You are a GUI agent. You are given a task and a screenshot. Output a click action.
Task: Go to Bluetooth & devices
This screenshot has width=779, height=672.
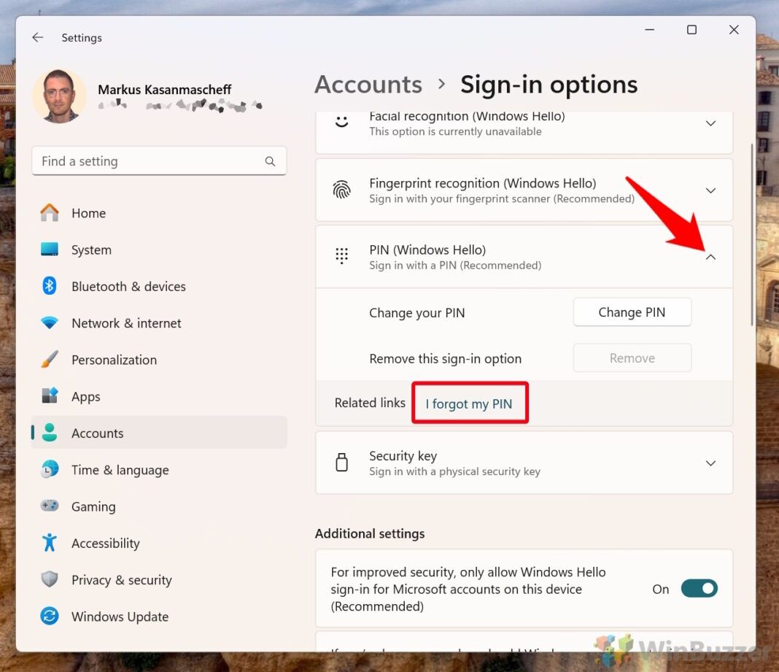(x=159, y=286)
